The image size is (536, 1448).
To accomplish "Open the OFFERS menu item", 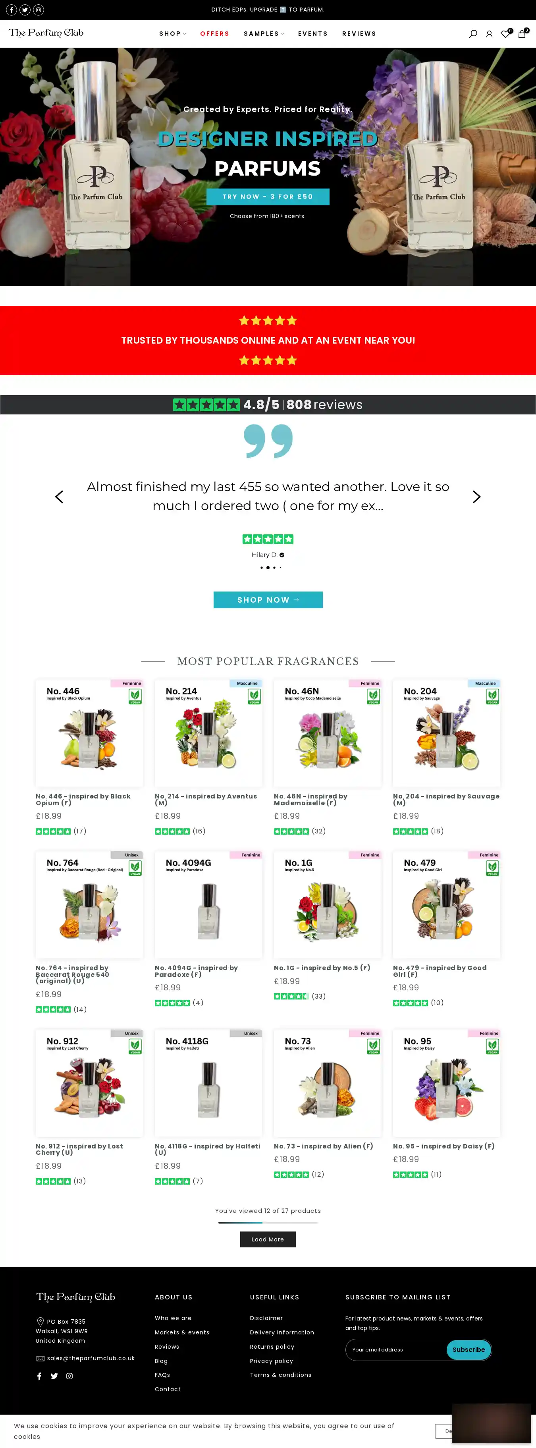I will pyautogui.click(x=215, y=34).
